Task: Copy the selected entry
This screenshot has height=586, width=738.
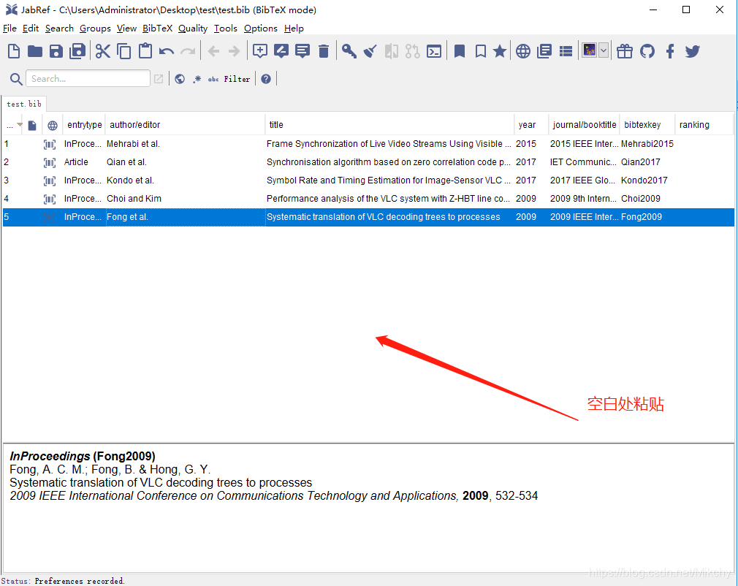Action: point(123,51)
